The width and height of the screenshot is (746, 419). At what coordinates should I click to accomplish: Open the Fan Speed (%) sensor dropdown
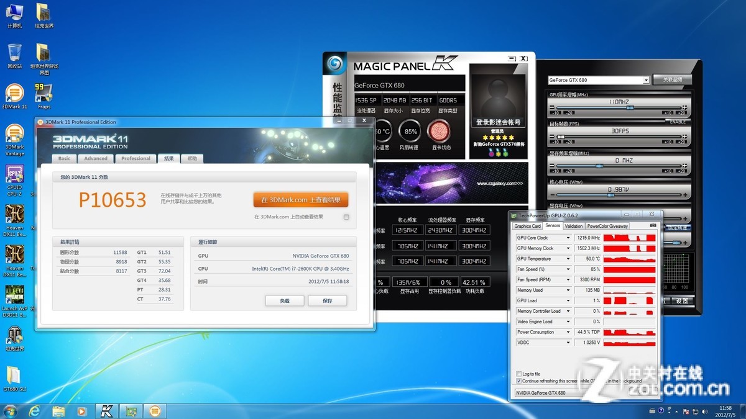point(568,269)
